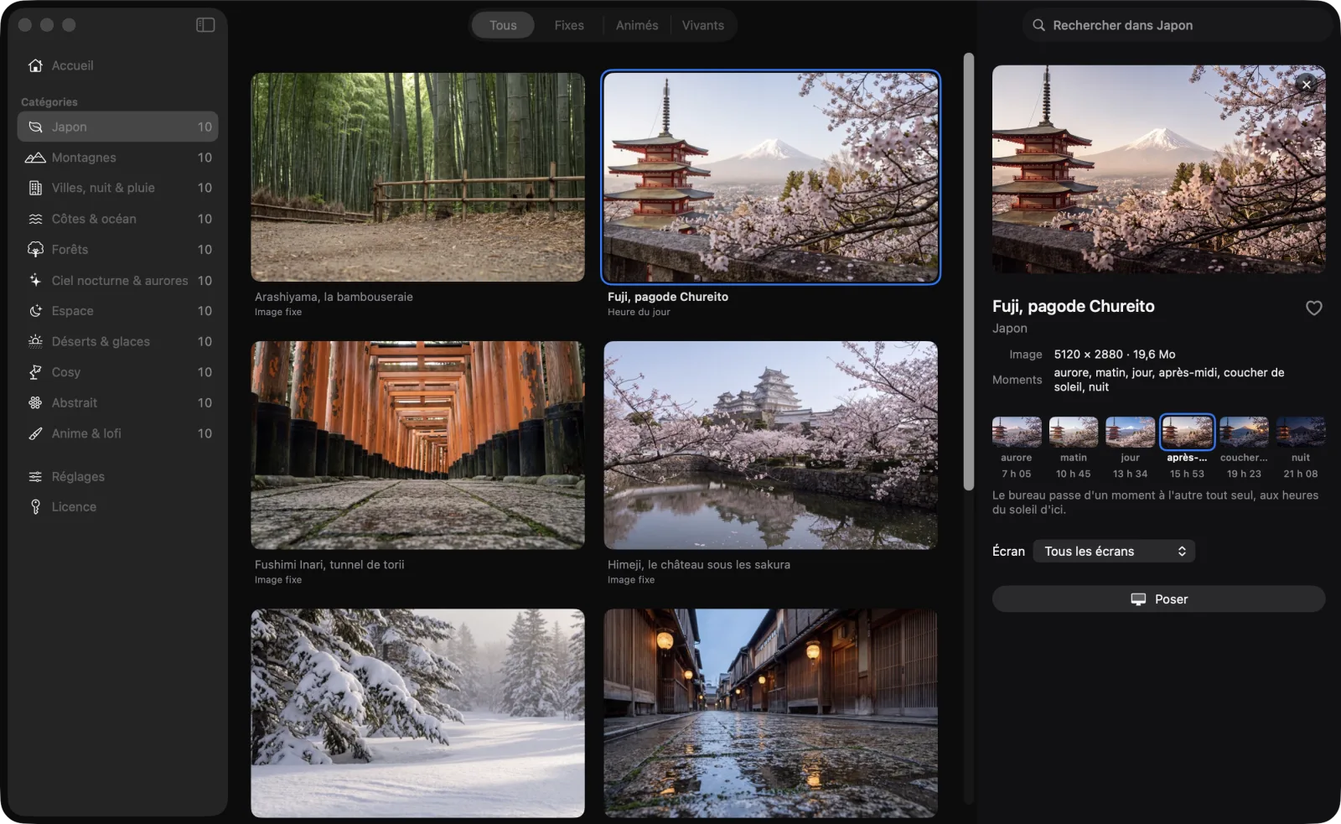Select the nuit 21 h 08 moment thumbnail
The width and height of the screenshot is (1341, 824).
(x=1301, y=432)
